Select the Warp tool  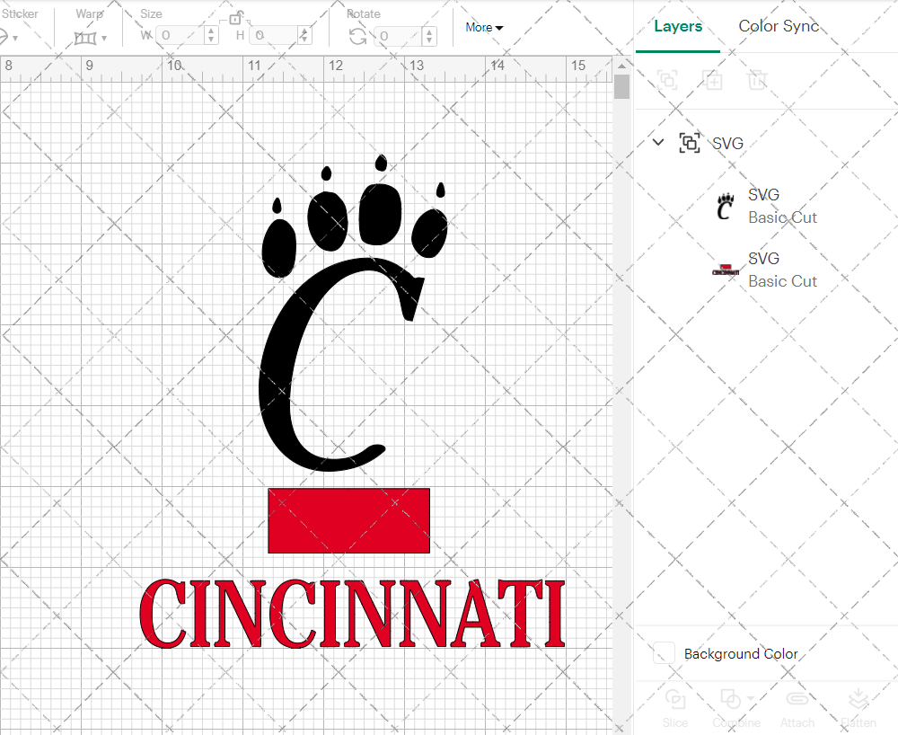(85, 38)
